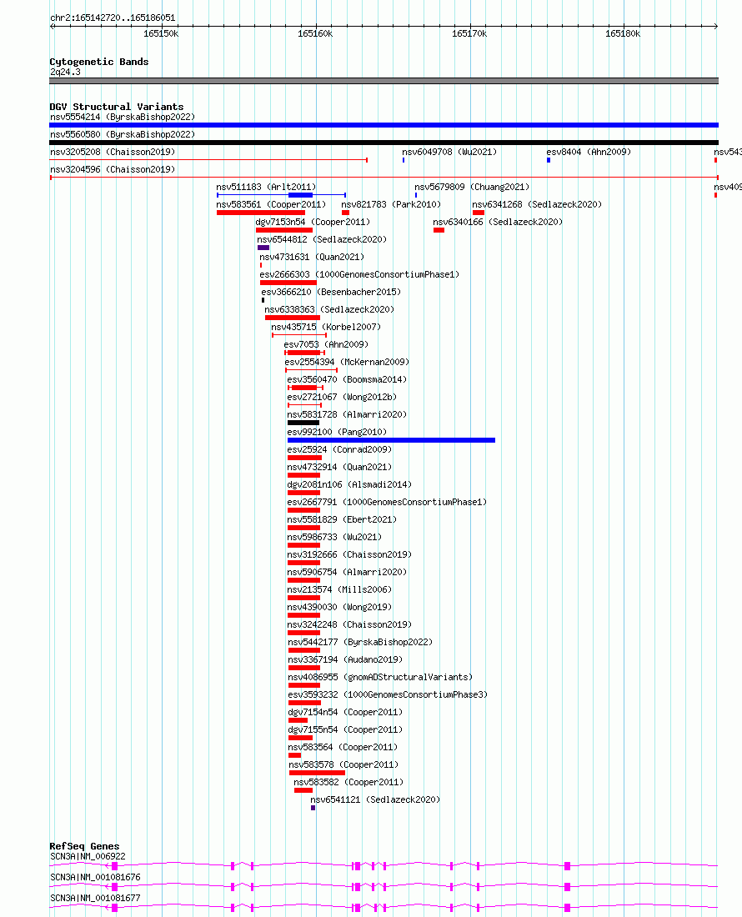The width and height of the screenshot is (742, 917).
Task: Select SCN3A|NM_001081676 transcript label
Action: [x=95, y=878]
